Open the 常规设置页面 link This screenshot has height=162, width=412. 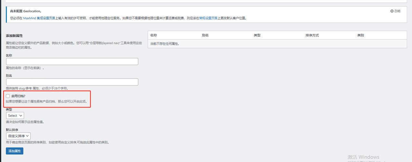(x=208, y=18)
